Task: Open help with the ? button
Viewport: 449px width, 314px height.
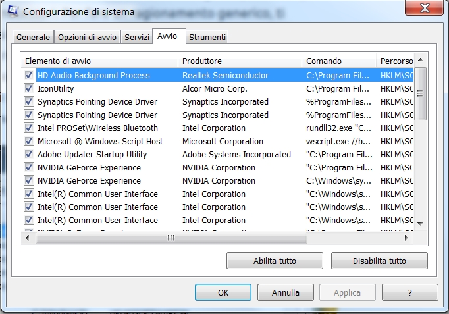Action: [x=409, y=292]
